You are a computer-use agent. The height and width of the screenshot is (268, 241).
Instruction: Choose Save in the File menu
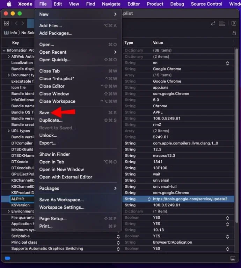78,113
